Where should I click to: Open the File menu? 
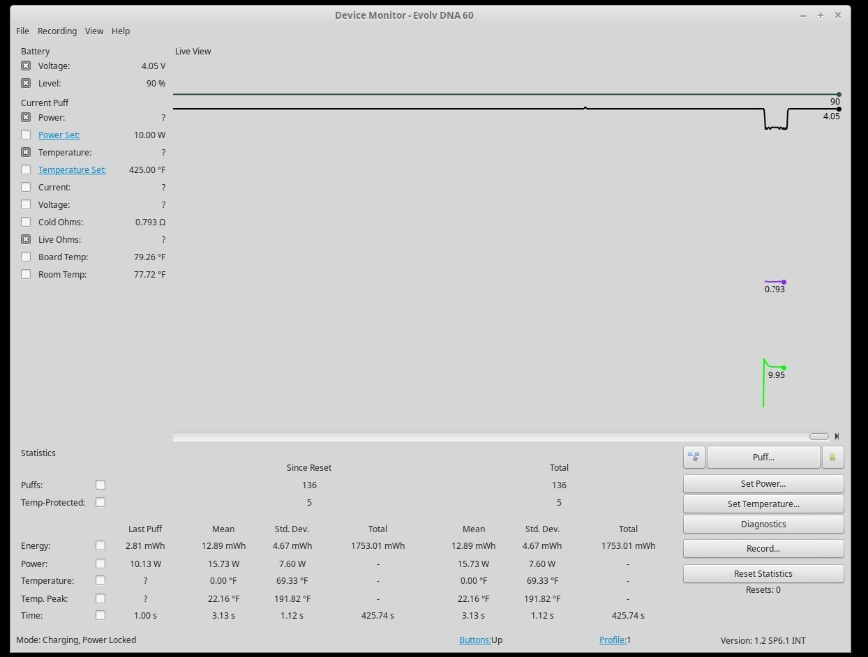(x=22, y=31)
